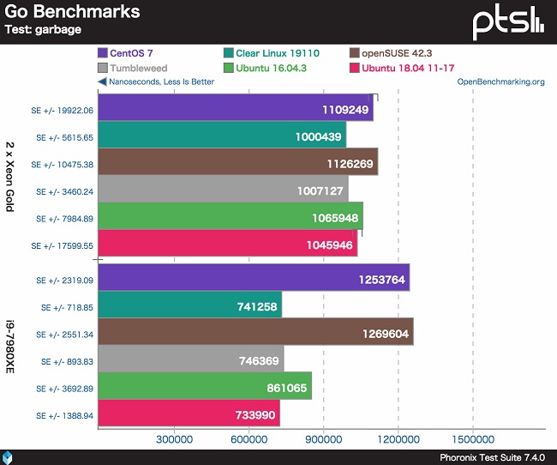Select the purple CentOS 7 legend swatch

tap(103, 52)
